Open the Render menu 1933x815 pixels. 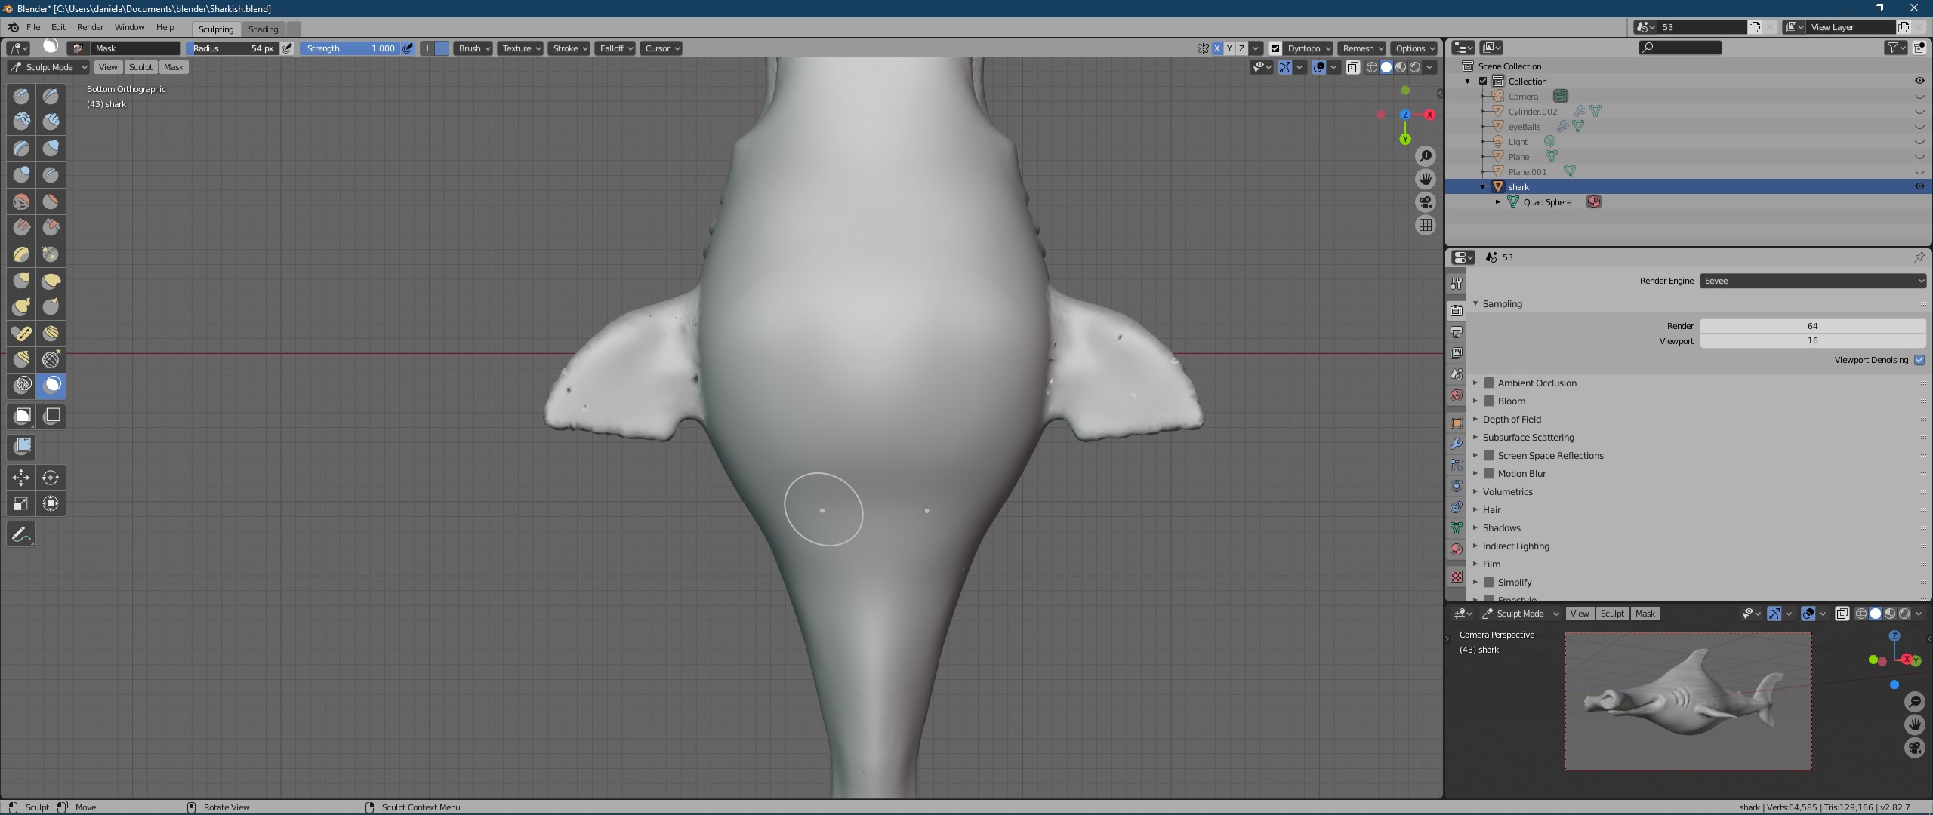[90, 27]
